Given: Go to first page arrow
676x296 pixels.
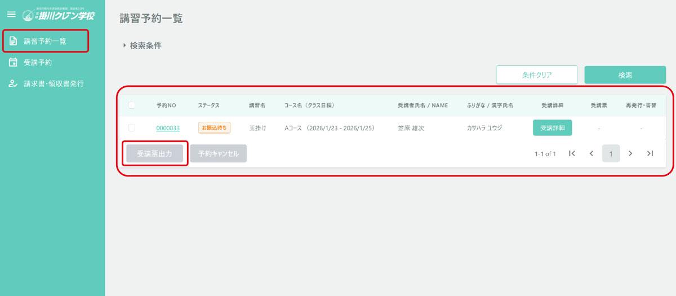Looking at the screenshot, I should coord(572,153).
